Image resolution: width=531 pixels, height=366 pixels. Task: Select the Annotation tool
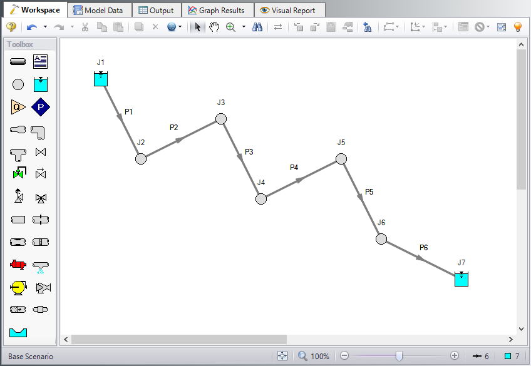point(40,61)
